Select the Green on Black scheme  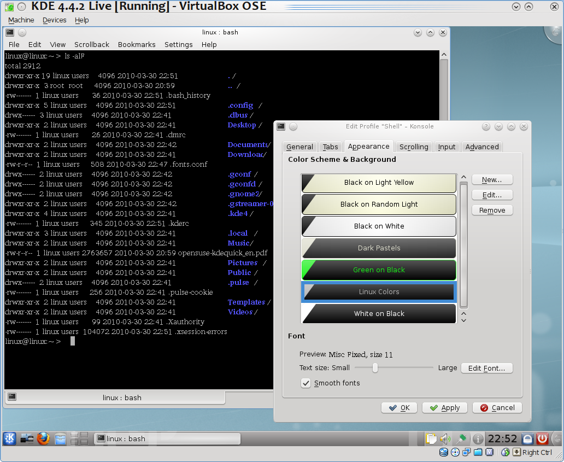click(x=379, y=270)
